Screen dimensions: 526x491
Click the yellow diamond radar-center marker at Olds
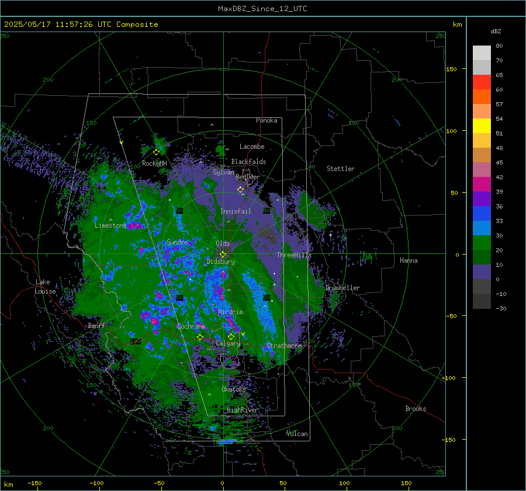click(x=223, y=255)
